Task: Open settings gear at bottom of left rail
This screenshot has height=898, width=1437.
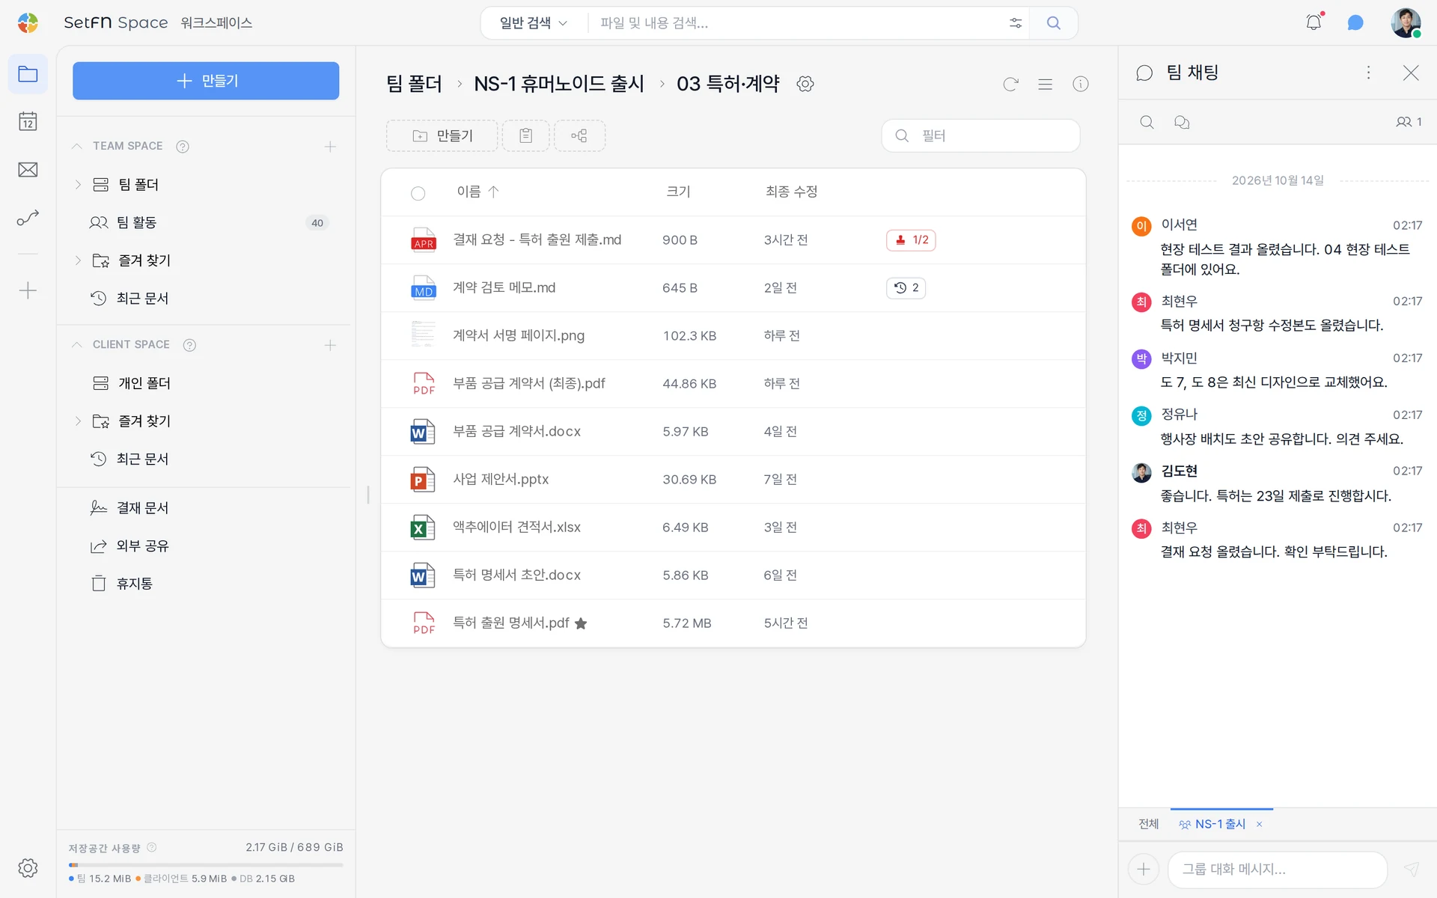Action: [x=28, y=868]
